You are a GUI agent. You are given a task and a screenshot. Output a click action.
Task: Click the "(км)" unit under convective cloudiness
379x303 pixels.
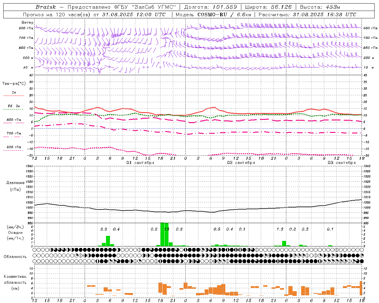tap(15, 288)
